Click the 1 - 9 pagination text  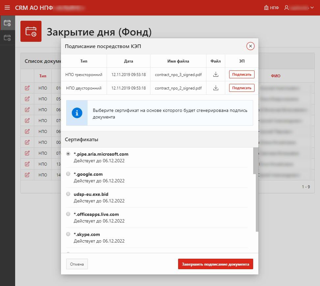tap(306, 187)
